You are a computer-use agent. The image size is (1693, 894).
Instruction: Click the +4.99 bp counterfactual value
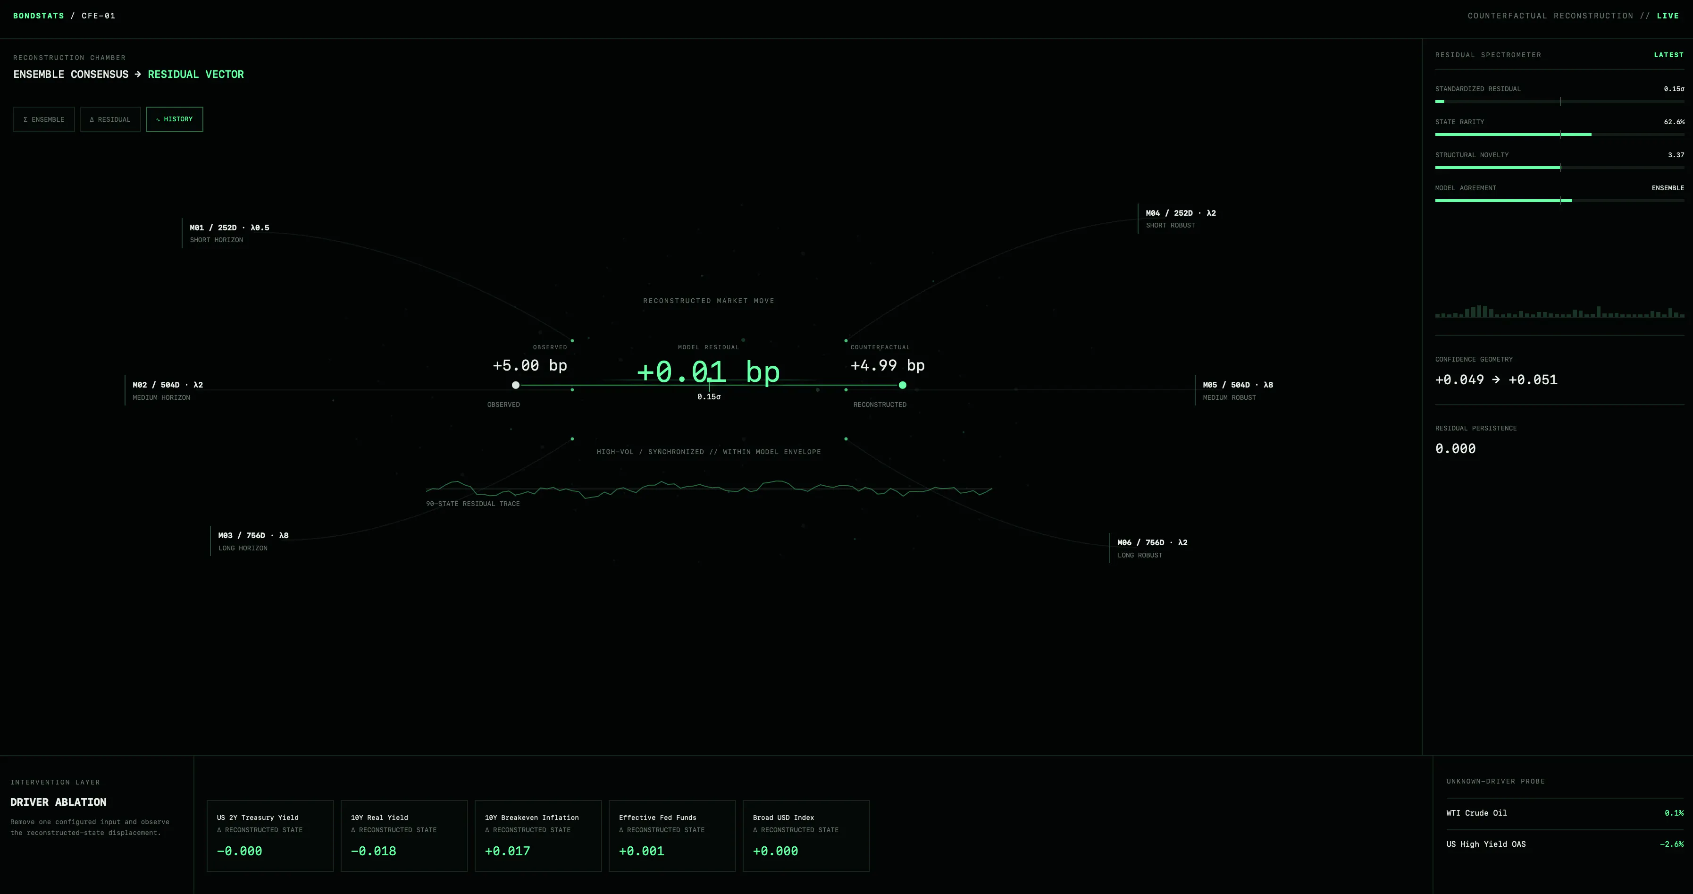click(887, 365)
